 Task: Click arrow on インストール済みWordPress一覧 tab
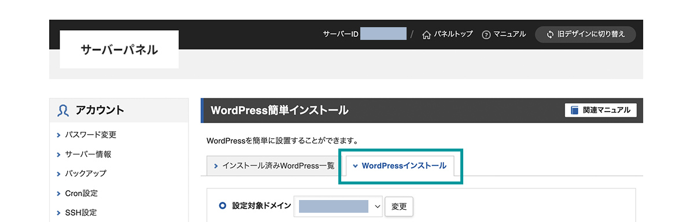[x=216, y=166]
